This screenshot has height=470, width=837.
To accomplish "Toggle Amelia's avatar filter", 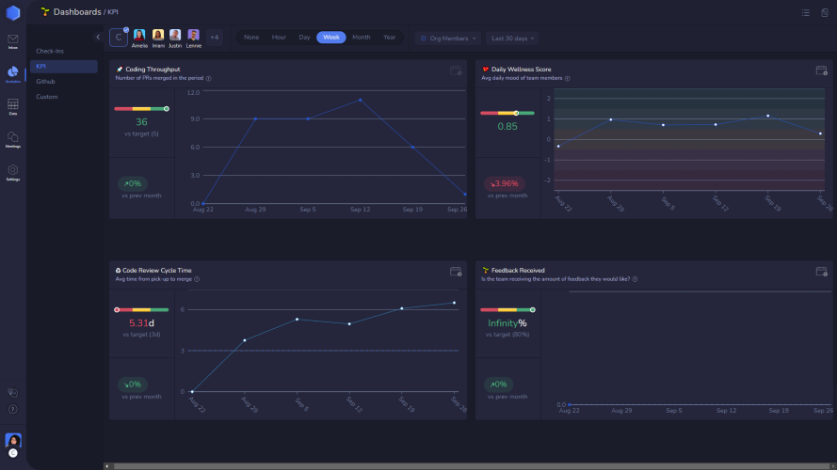I will [x=139, y=39].
